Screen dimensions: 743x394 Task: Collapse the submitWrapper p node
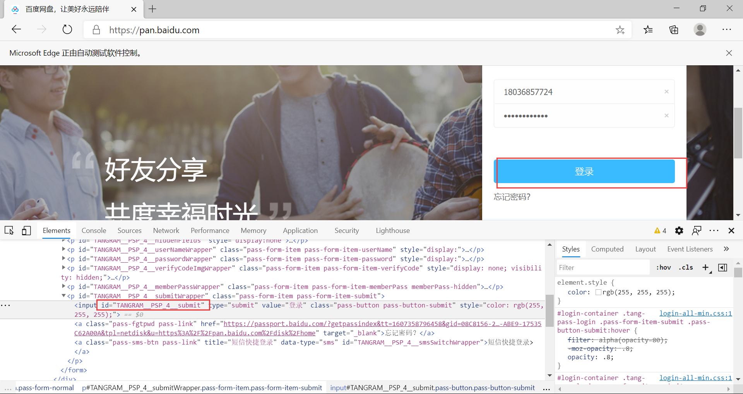tap(64, 296)
